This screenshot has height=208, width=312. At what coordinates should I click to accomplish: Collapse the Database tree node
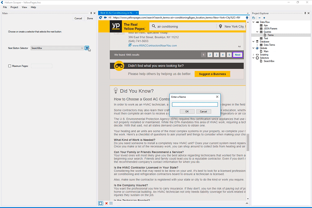point(253,42)
